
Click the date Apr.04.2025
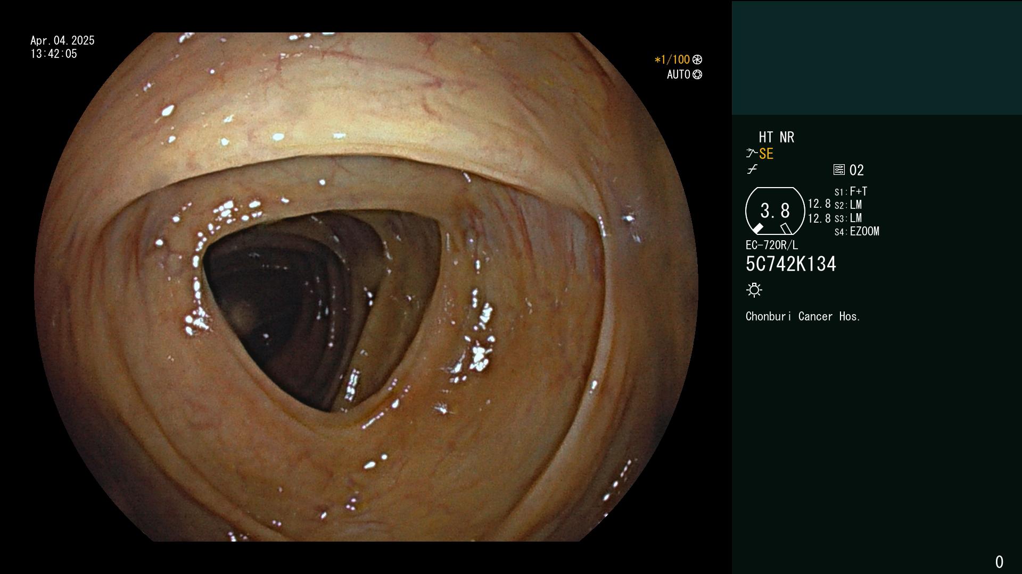[x=62, y=40]
